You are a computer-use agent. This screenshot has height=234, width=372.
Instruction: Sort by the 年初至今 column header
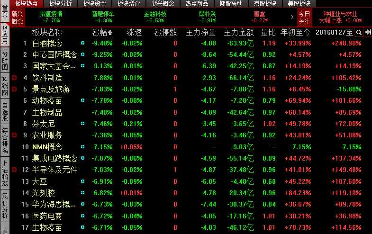[x=295, y=32]
